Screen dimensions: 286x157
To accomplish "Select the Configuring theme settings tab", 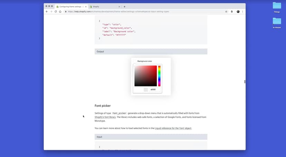I will (x=70, y=7).
